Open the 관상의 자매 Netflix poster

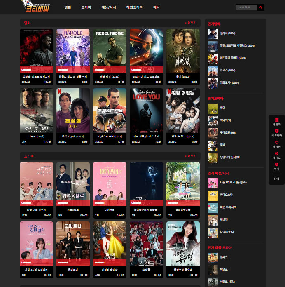73,111
